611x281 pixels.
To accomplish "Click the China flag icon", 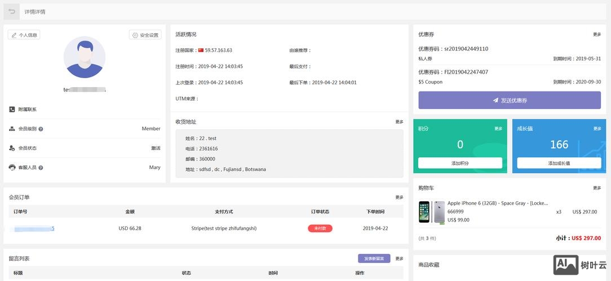I will click(x=201, y=50).
